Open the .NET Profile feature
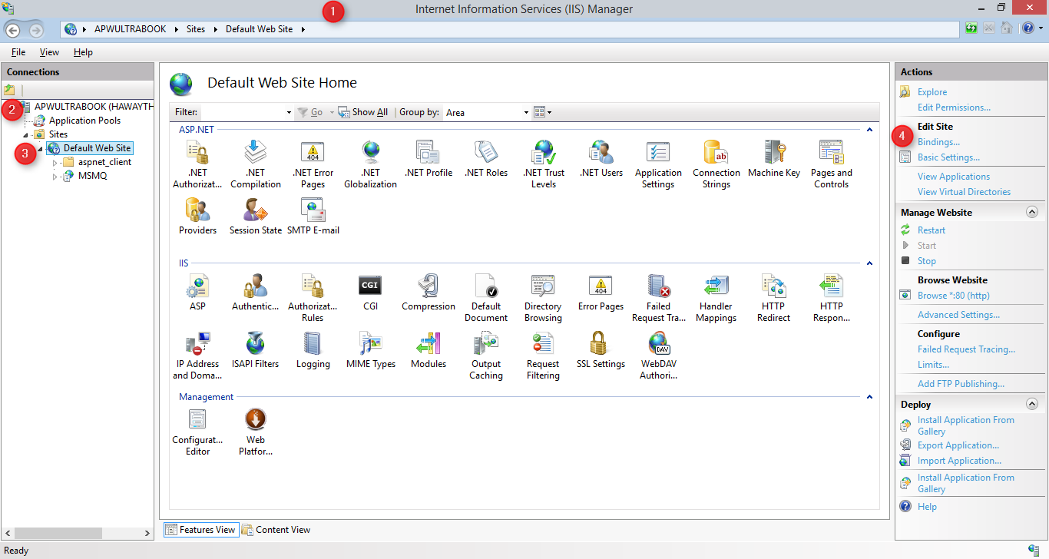This screenshot has height=559, width=1049. pos(428,159)
